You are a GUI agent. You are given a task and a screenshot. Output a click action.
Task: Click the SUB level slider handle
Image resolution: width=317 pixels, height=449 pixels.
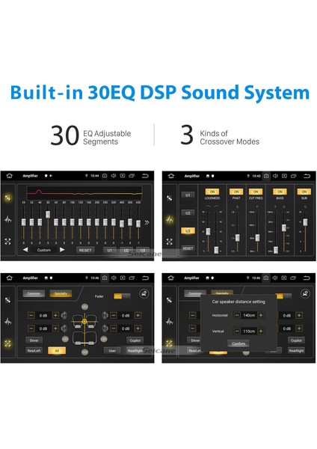tap(305, 222)
